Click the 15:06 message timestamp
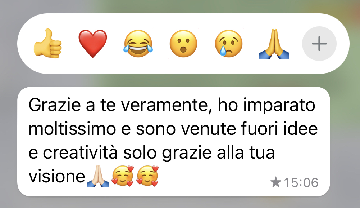The width and height of the screenshot is (360, 208). point(301,183)
